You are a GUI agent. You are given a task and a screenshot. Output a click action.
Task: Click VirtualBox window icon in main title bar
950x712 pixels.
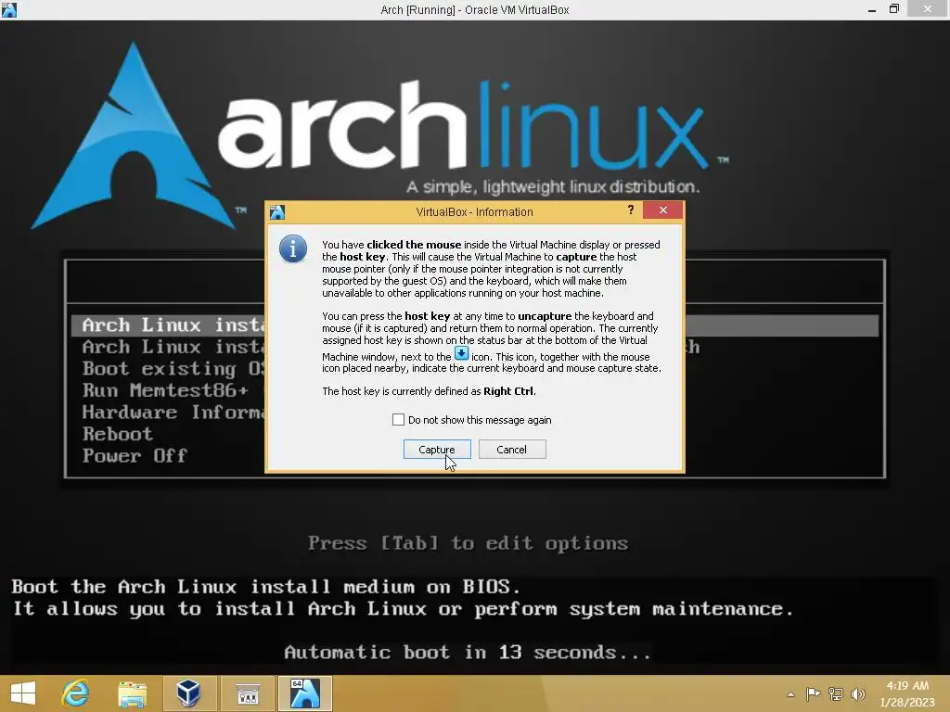pyautogui.click(x=9, y=9)
